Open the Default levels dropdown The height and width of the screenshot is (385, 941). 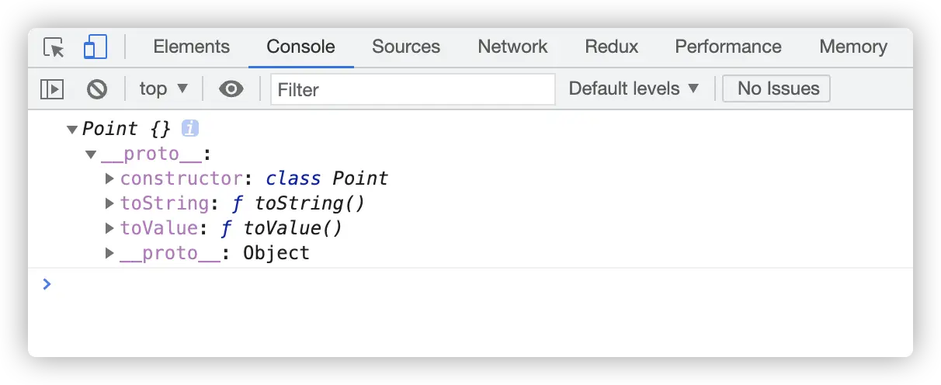[x=634, y=89]
